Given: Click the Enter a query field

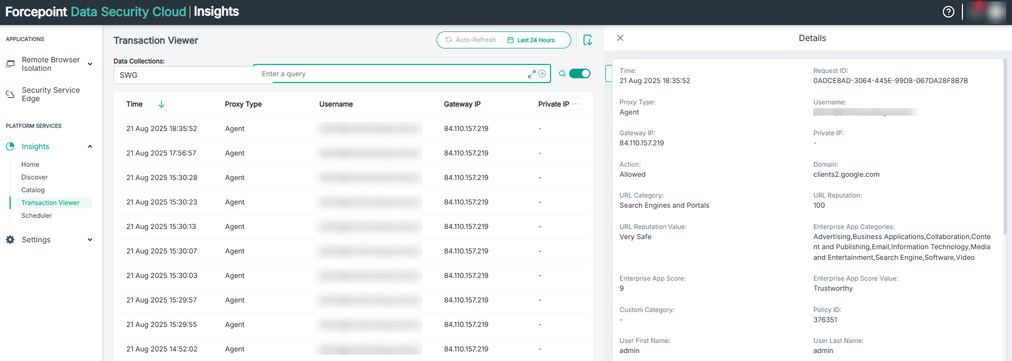Looking at the screenshot, I should (x=389, y=74).
